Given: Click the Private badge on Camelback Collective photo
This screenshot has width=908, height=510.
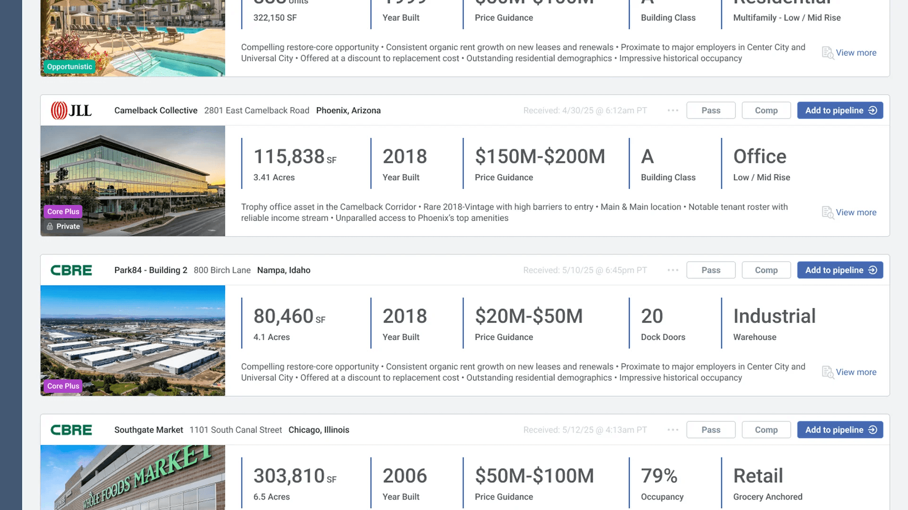Looking at the screenshot, I should tap(63, 226).
